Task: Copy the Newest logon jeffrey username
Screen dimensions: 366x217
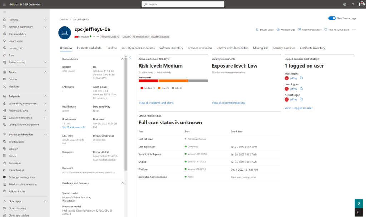Action: [301, 99]
